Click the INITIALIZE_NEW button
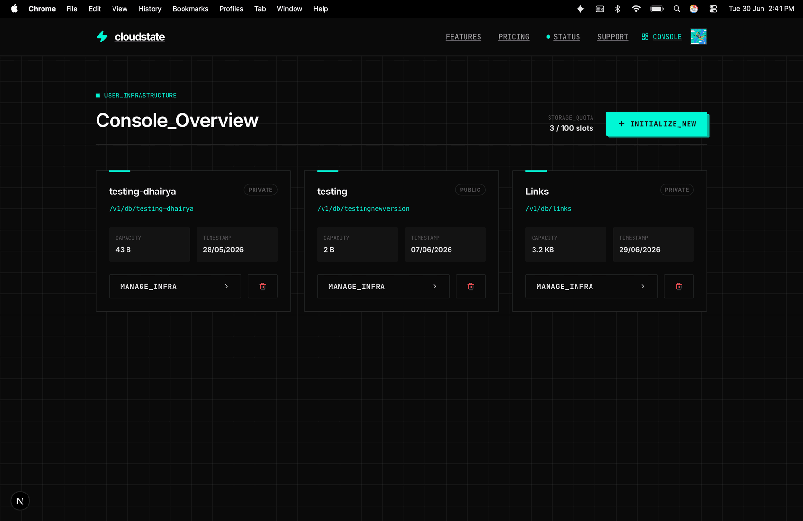 (x=657, y=124)
